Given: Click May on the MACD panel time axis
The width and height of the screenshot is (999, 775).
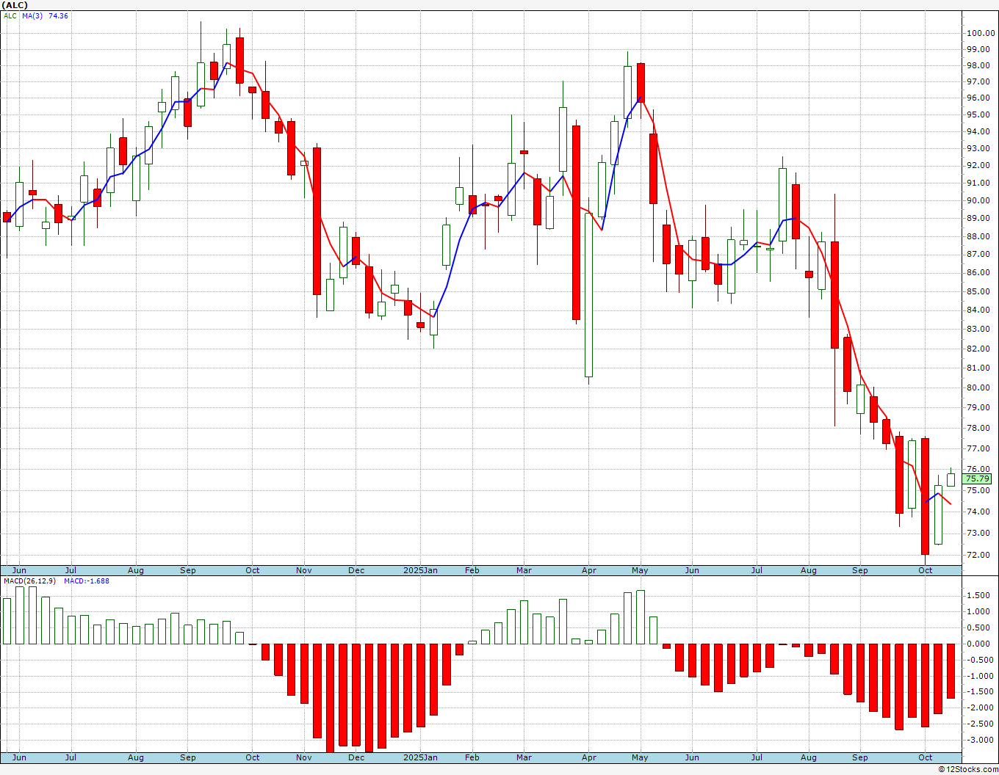Looking at the screenshot, I should pos(640,757).
